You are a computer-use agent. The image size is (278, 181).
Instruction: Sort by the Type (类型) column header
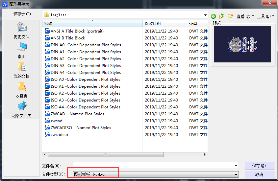click(x=197, y=24)
